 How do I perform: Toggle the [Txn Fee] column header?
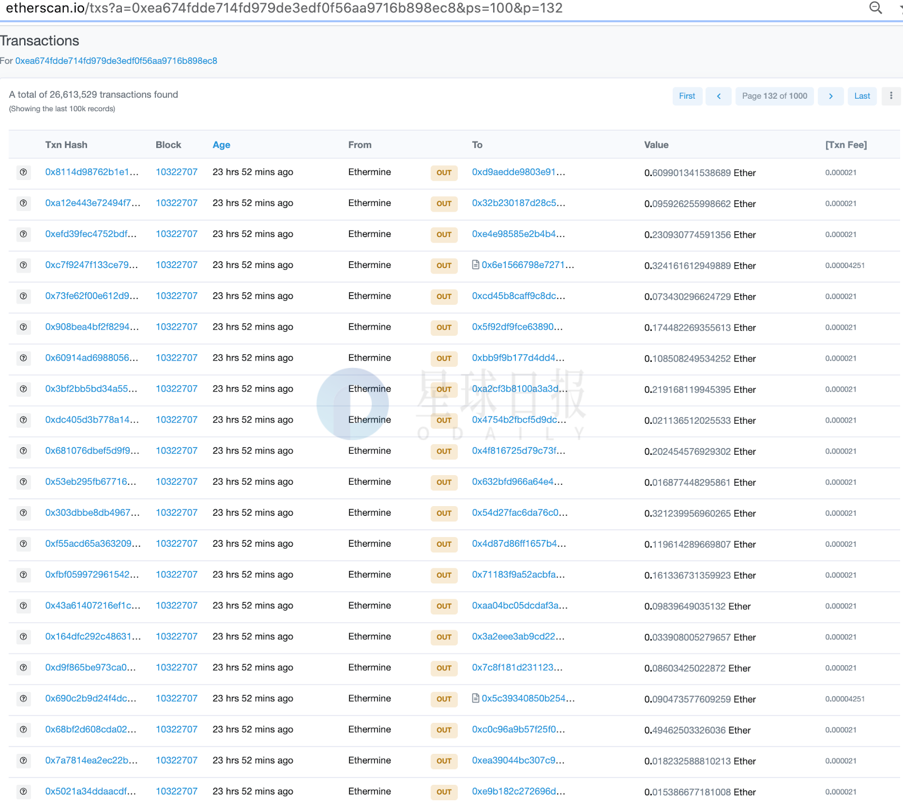click(x=846, y=145)
